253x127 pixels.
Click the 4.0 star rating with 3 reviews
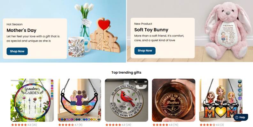[x=212, y=125]
